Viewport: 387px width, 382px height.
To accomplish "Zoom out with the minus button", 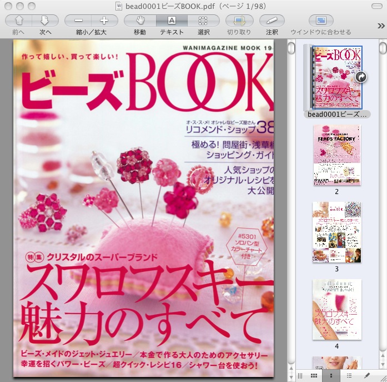I will [78, 21].
